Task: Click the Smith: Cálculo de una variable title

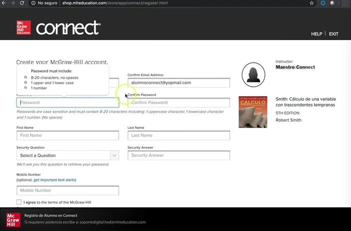Action: [306, 102]
